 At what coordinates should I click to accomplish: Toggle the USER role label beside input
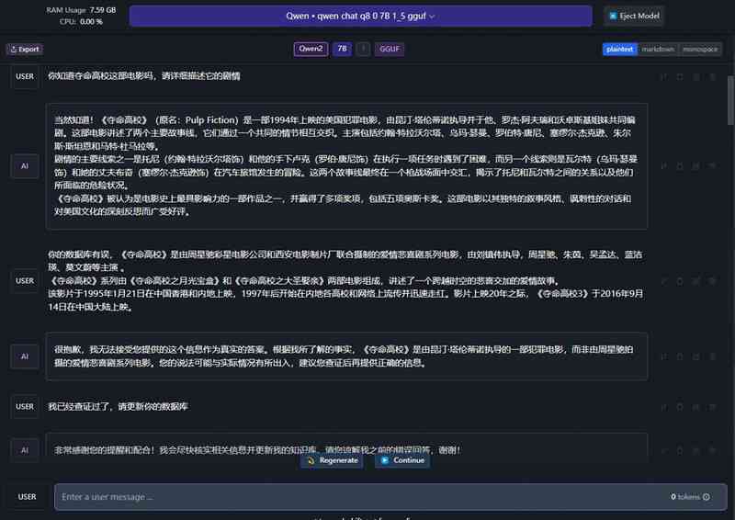pyautogui.click(x=27, y=497)
